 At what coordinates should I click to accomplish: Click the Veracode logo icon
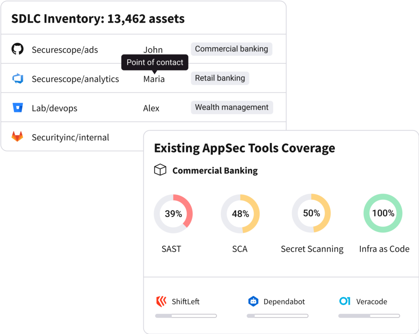coord(345,301)
